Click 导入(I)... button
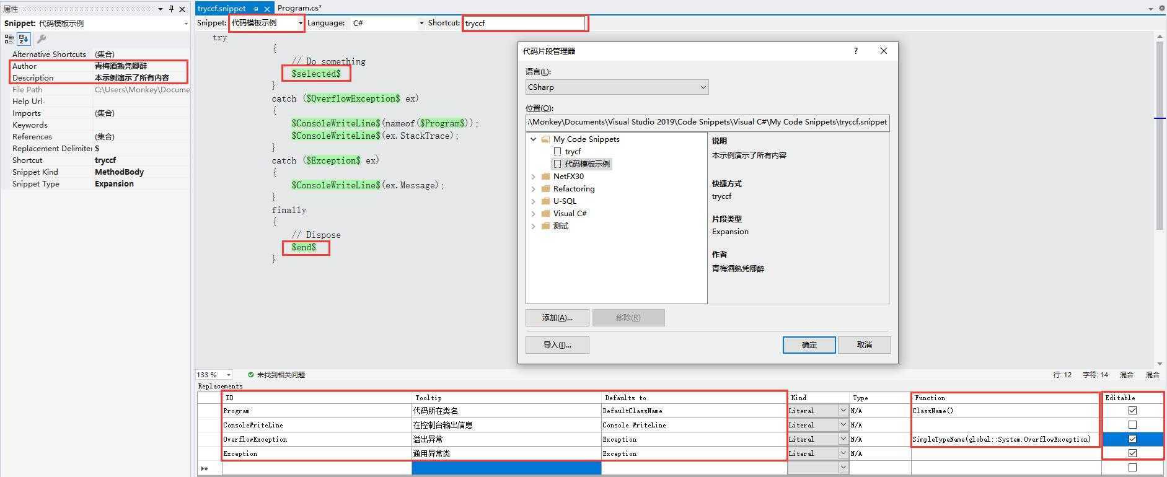1167x477 pixels. (x=557, y=345)
